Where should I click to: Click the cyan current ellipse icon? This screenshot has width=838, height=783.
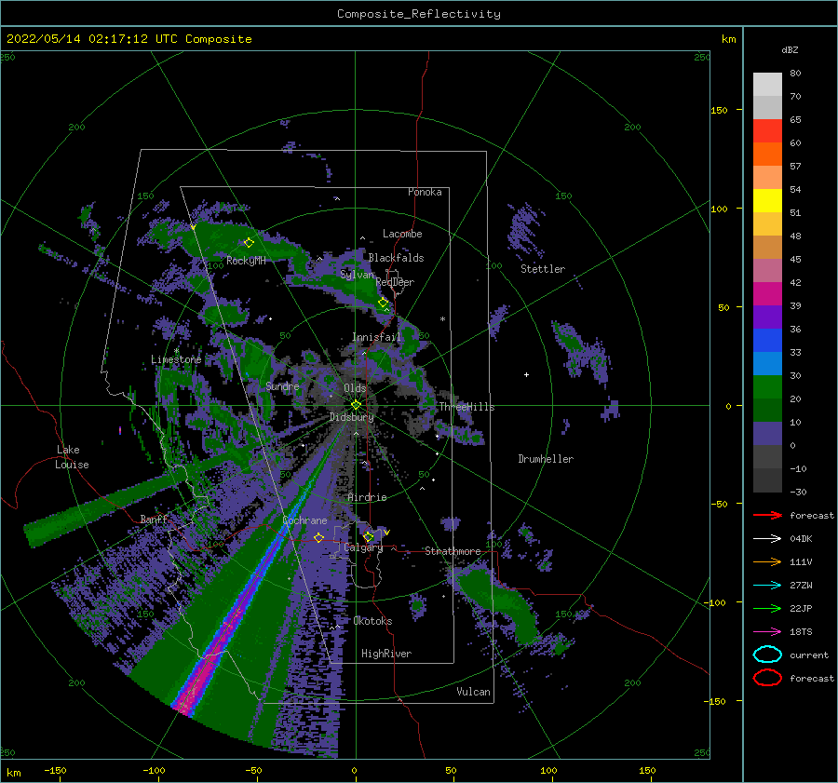pyautogui.click(x=767, y=655)
